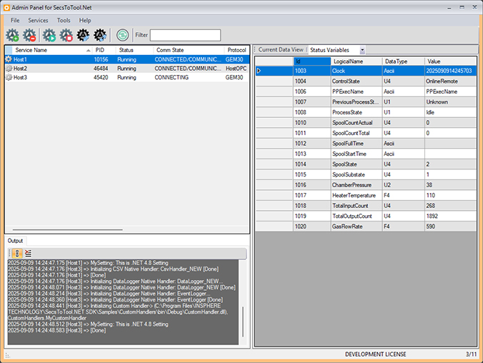Click the 3/11 status bar counter
The image size is (483, 363).
click(471, 354)
